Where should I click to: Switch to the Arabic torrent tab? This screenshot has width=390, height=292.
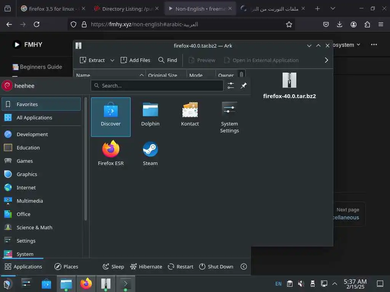point(273,9)
